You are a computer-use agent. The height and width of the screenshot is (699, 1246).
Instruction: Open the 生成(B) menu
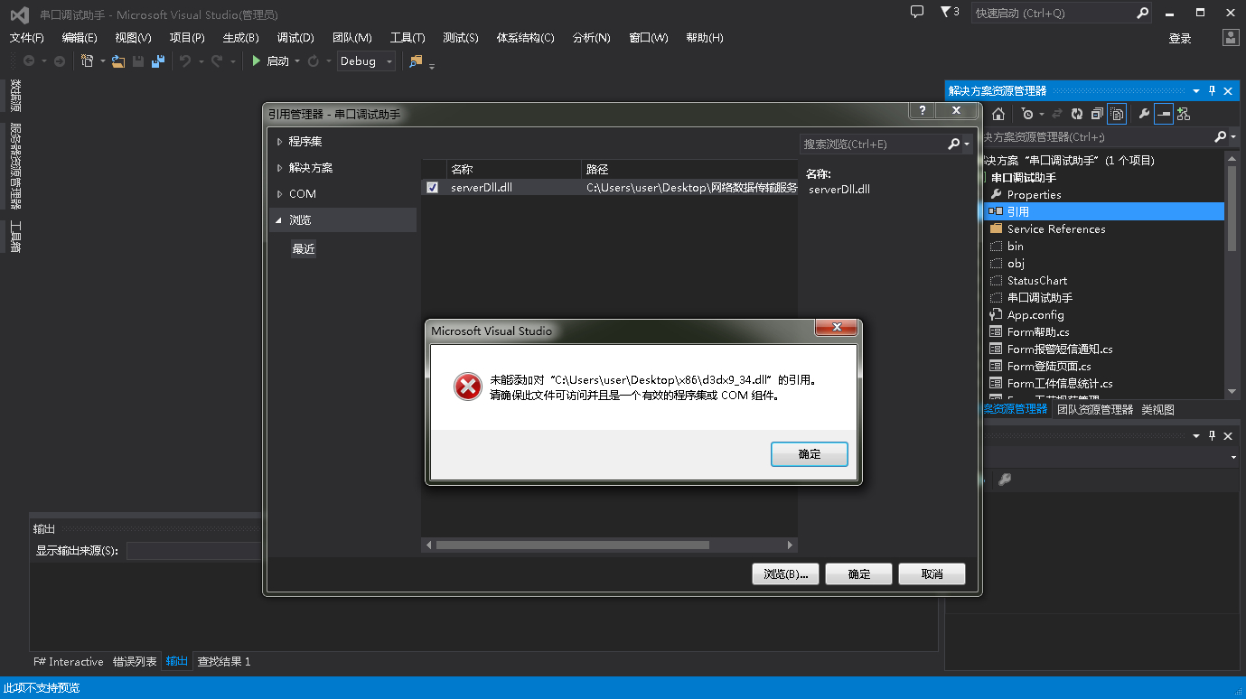click(240, 37)
